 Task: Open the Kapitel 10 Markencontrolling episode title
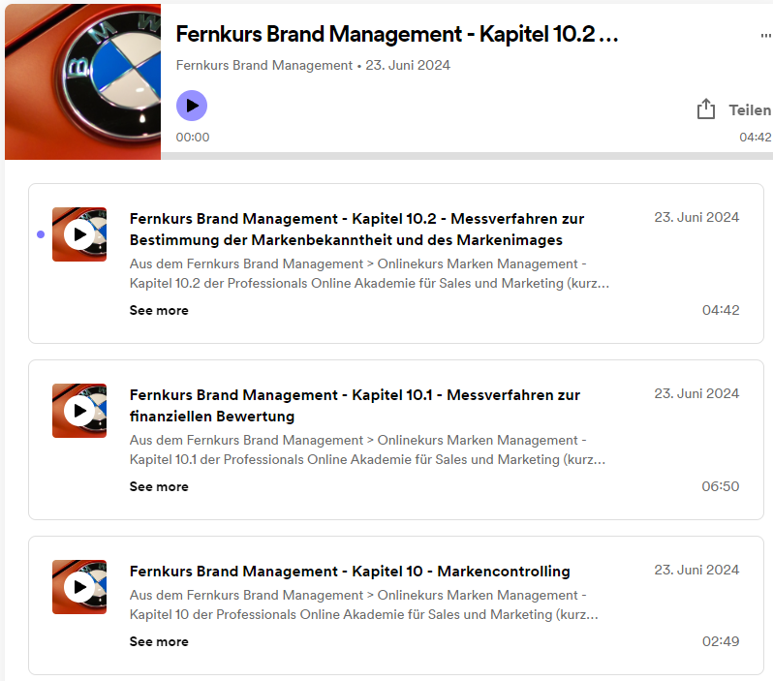coord(350,572)
